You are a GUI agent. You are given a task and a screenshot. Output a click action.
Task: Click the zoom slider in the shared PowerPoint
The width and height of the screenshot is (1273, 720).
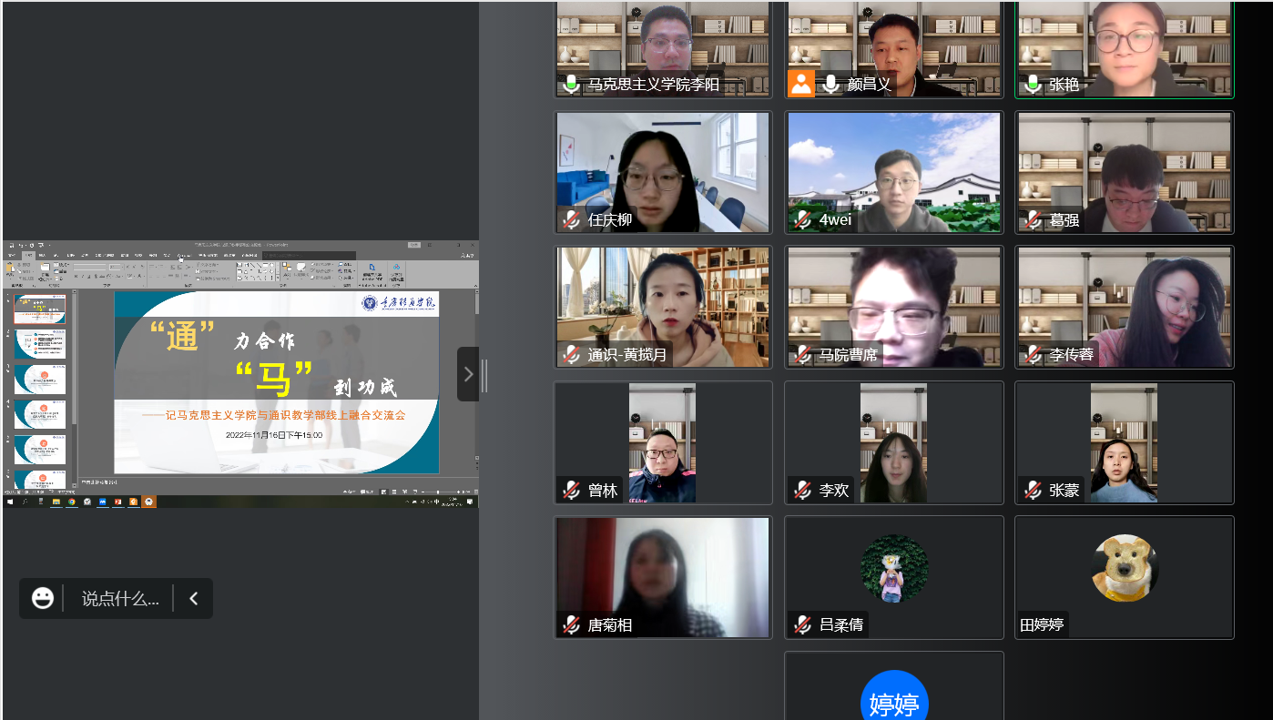[437, 492]
